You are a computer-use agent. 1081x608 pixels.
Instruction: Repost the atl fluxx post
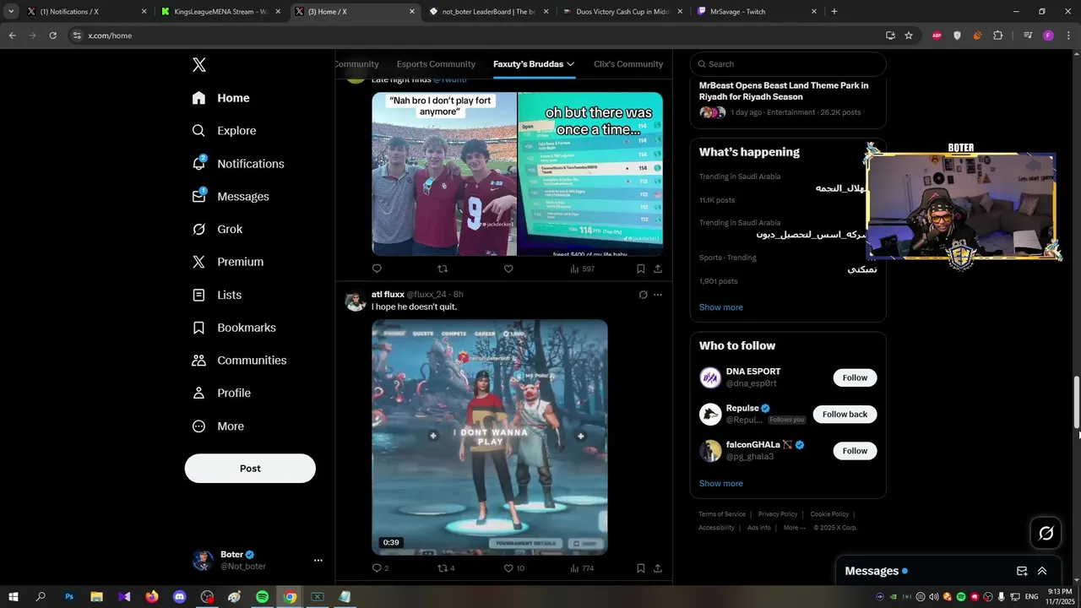(x=446, y=568)
